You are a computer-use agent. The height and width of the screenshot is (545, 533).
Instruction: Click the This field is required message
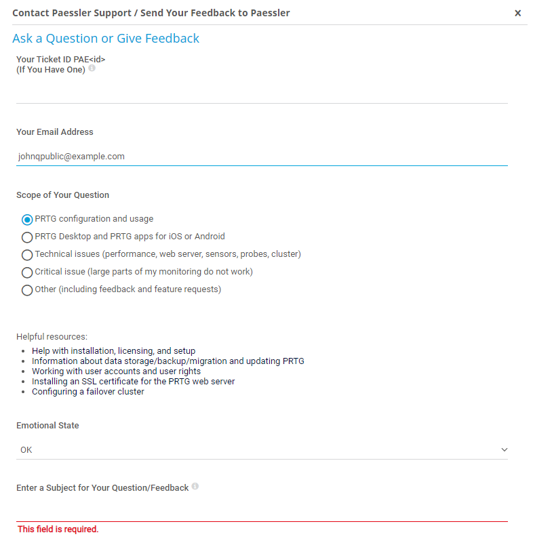pyautogui.click(x=58, y=529)
